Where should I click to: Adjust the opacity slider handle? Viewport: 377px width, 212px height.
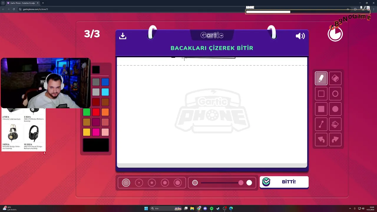[x=241, y=183]
